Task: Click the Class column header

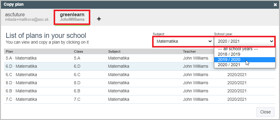Action: 78,52
